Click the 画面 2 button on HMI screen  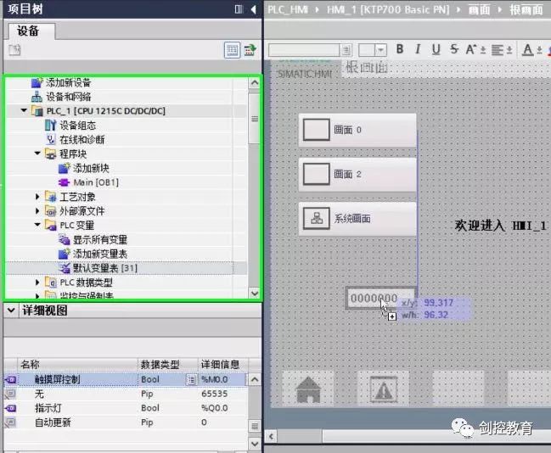coord(357,175)
